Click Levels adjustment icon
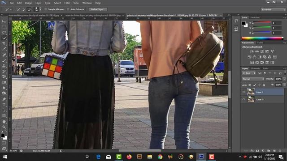Screen dimensions: 287x161 257,51
